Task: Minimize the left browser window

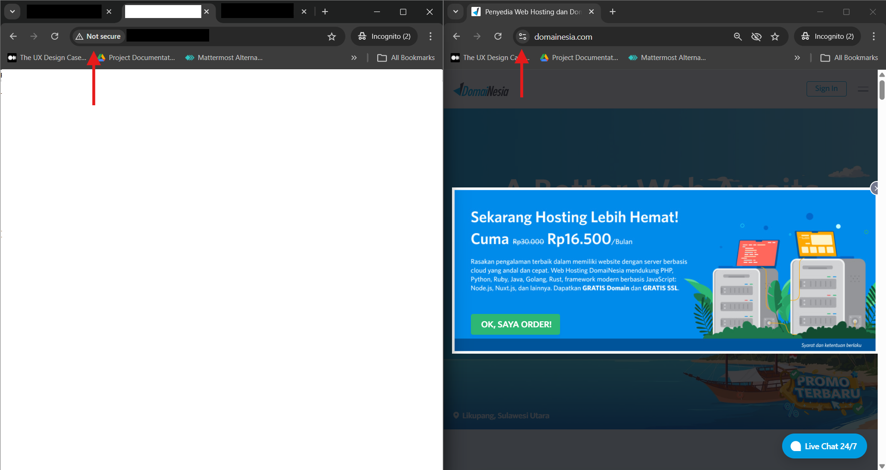Action: (x=377, y=12)
